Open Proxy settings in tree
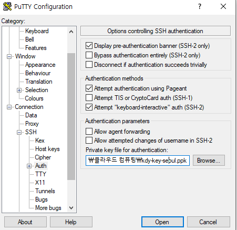The image size is (237, 230). point(32,124)
